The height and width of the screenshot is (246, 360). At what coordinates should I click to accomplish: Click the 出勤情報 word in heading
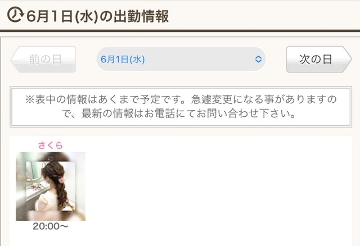[141, 16]
